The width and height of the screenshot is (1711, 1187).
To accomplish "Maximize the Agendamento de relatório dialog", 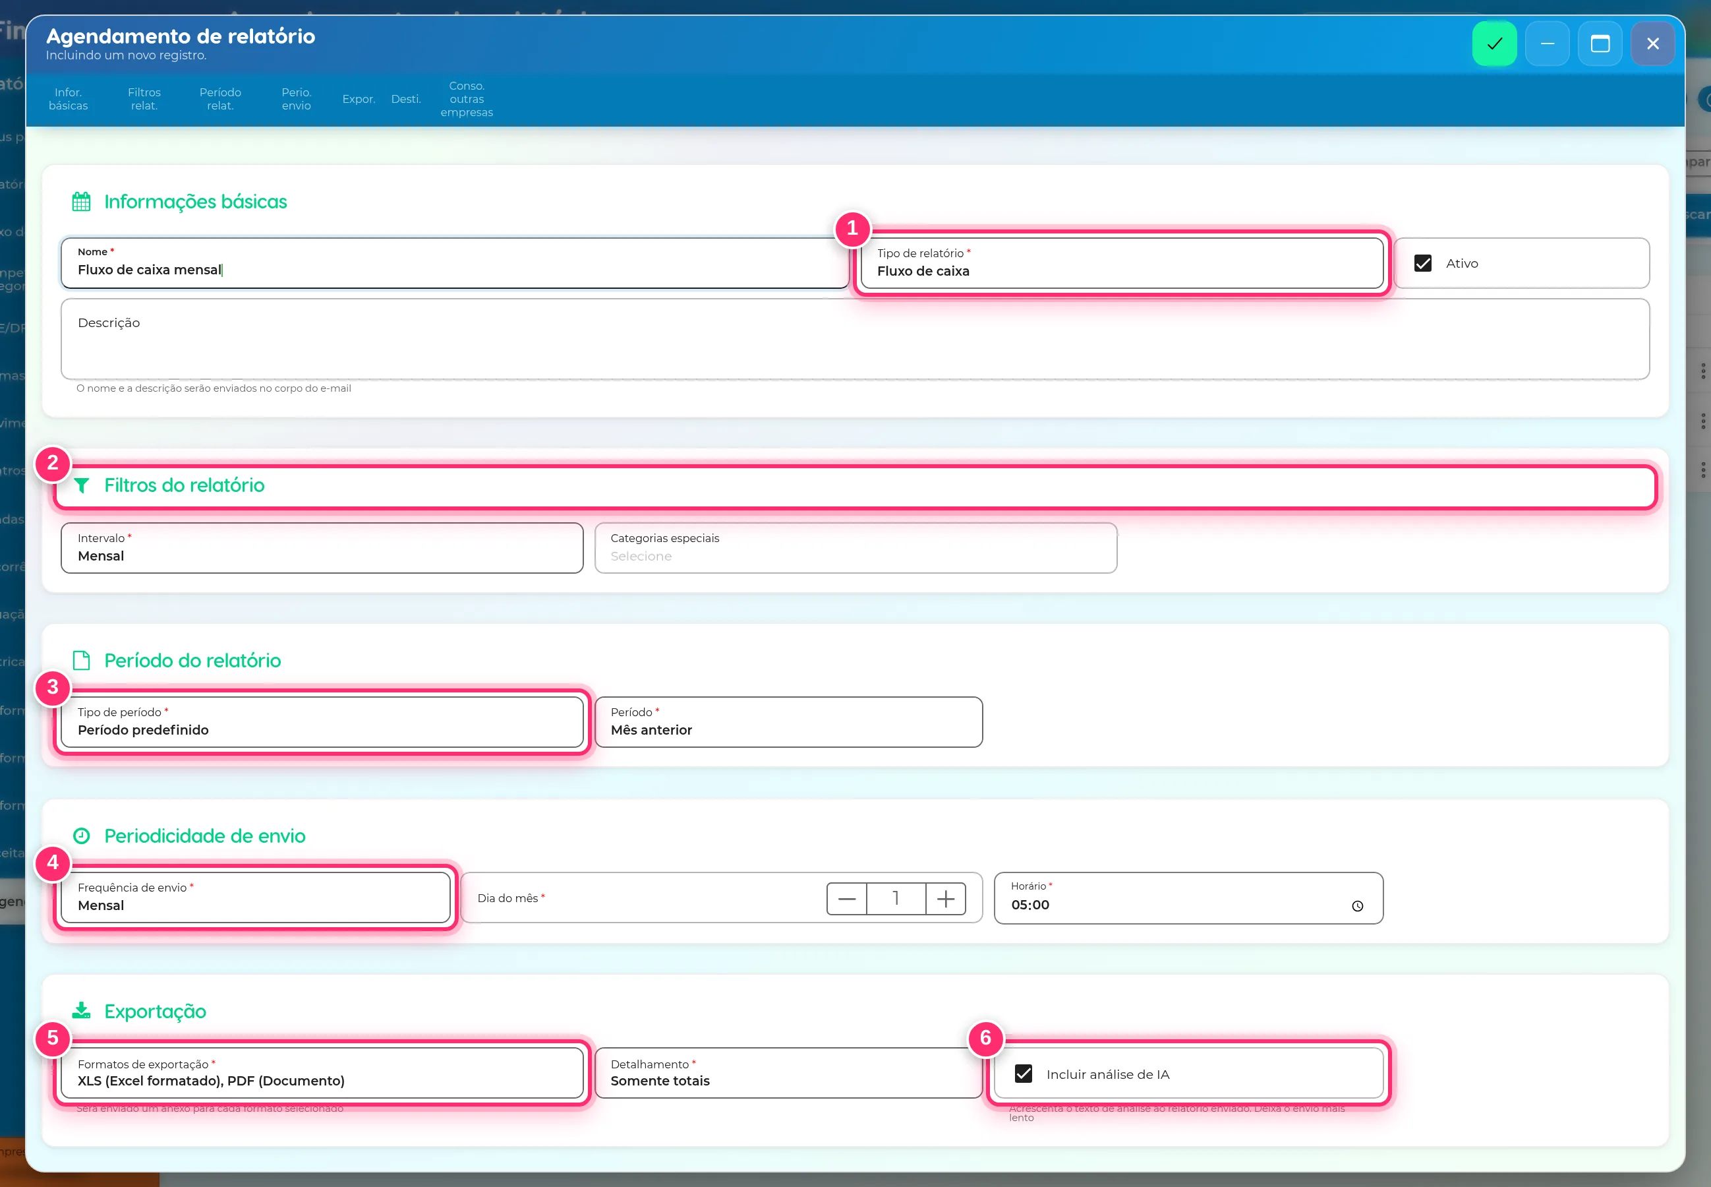I will pos(1600,44).
